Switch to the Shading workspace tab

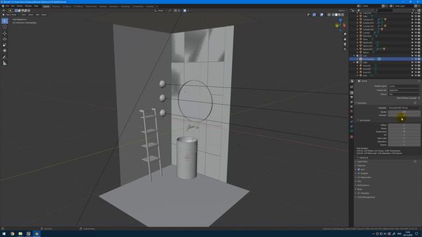pyautogui.click(x=103, y=7)
